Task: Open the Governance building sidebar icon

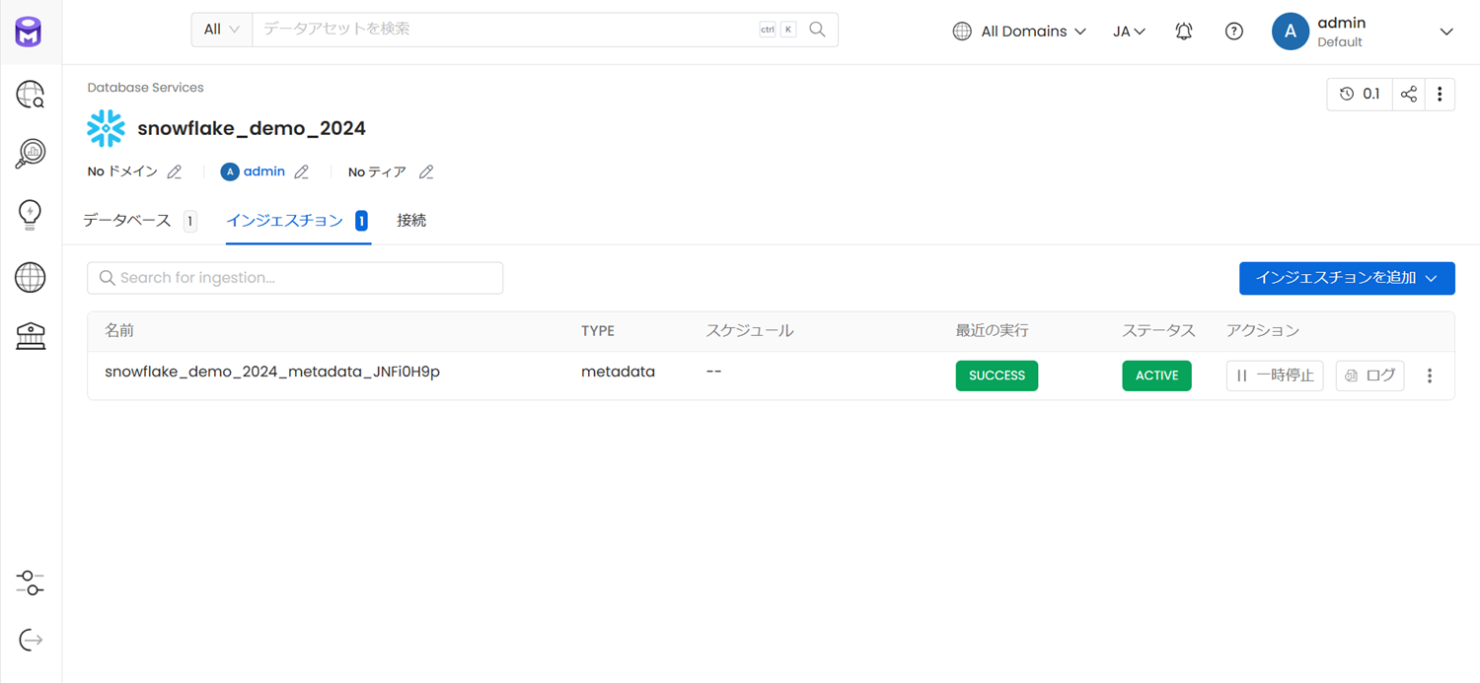Action: click(31, 336)
